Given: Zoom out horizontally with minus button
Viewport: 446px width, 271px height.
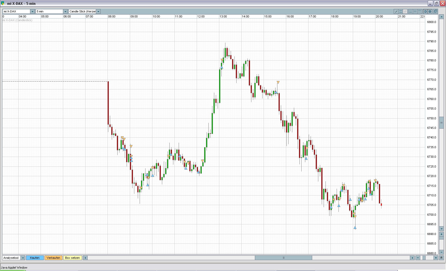Looking at the screenshot, I should (x=418, y=258).
